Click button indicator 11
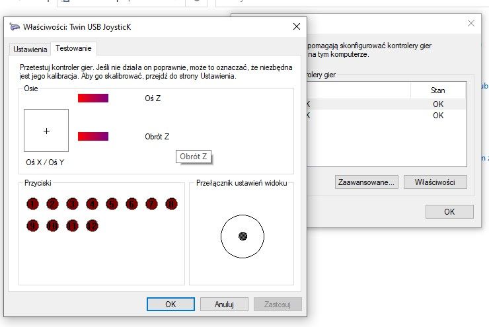This screenshot has height=327, width=489. [72, 225]
